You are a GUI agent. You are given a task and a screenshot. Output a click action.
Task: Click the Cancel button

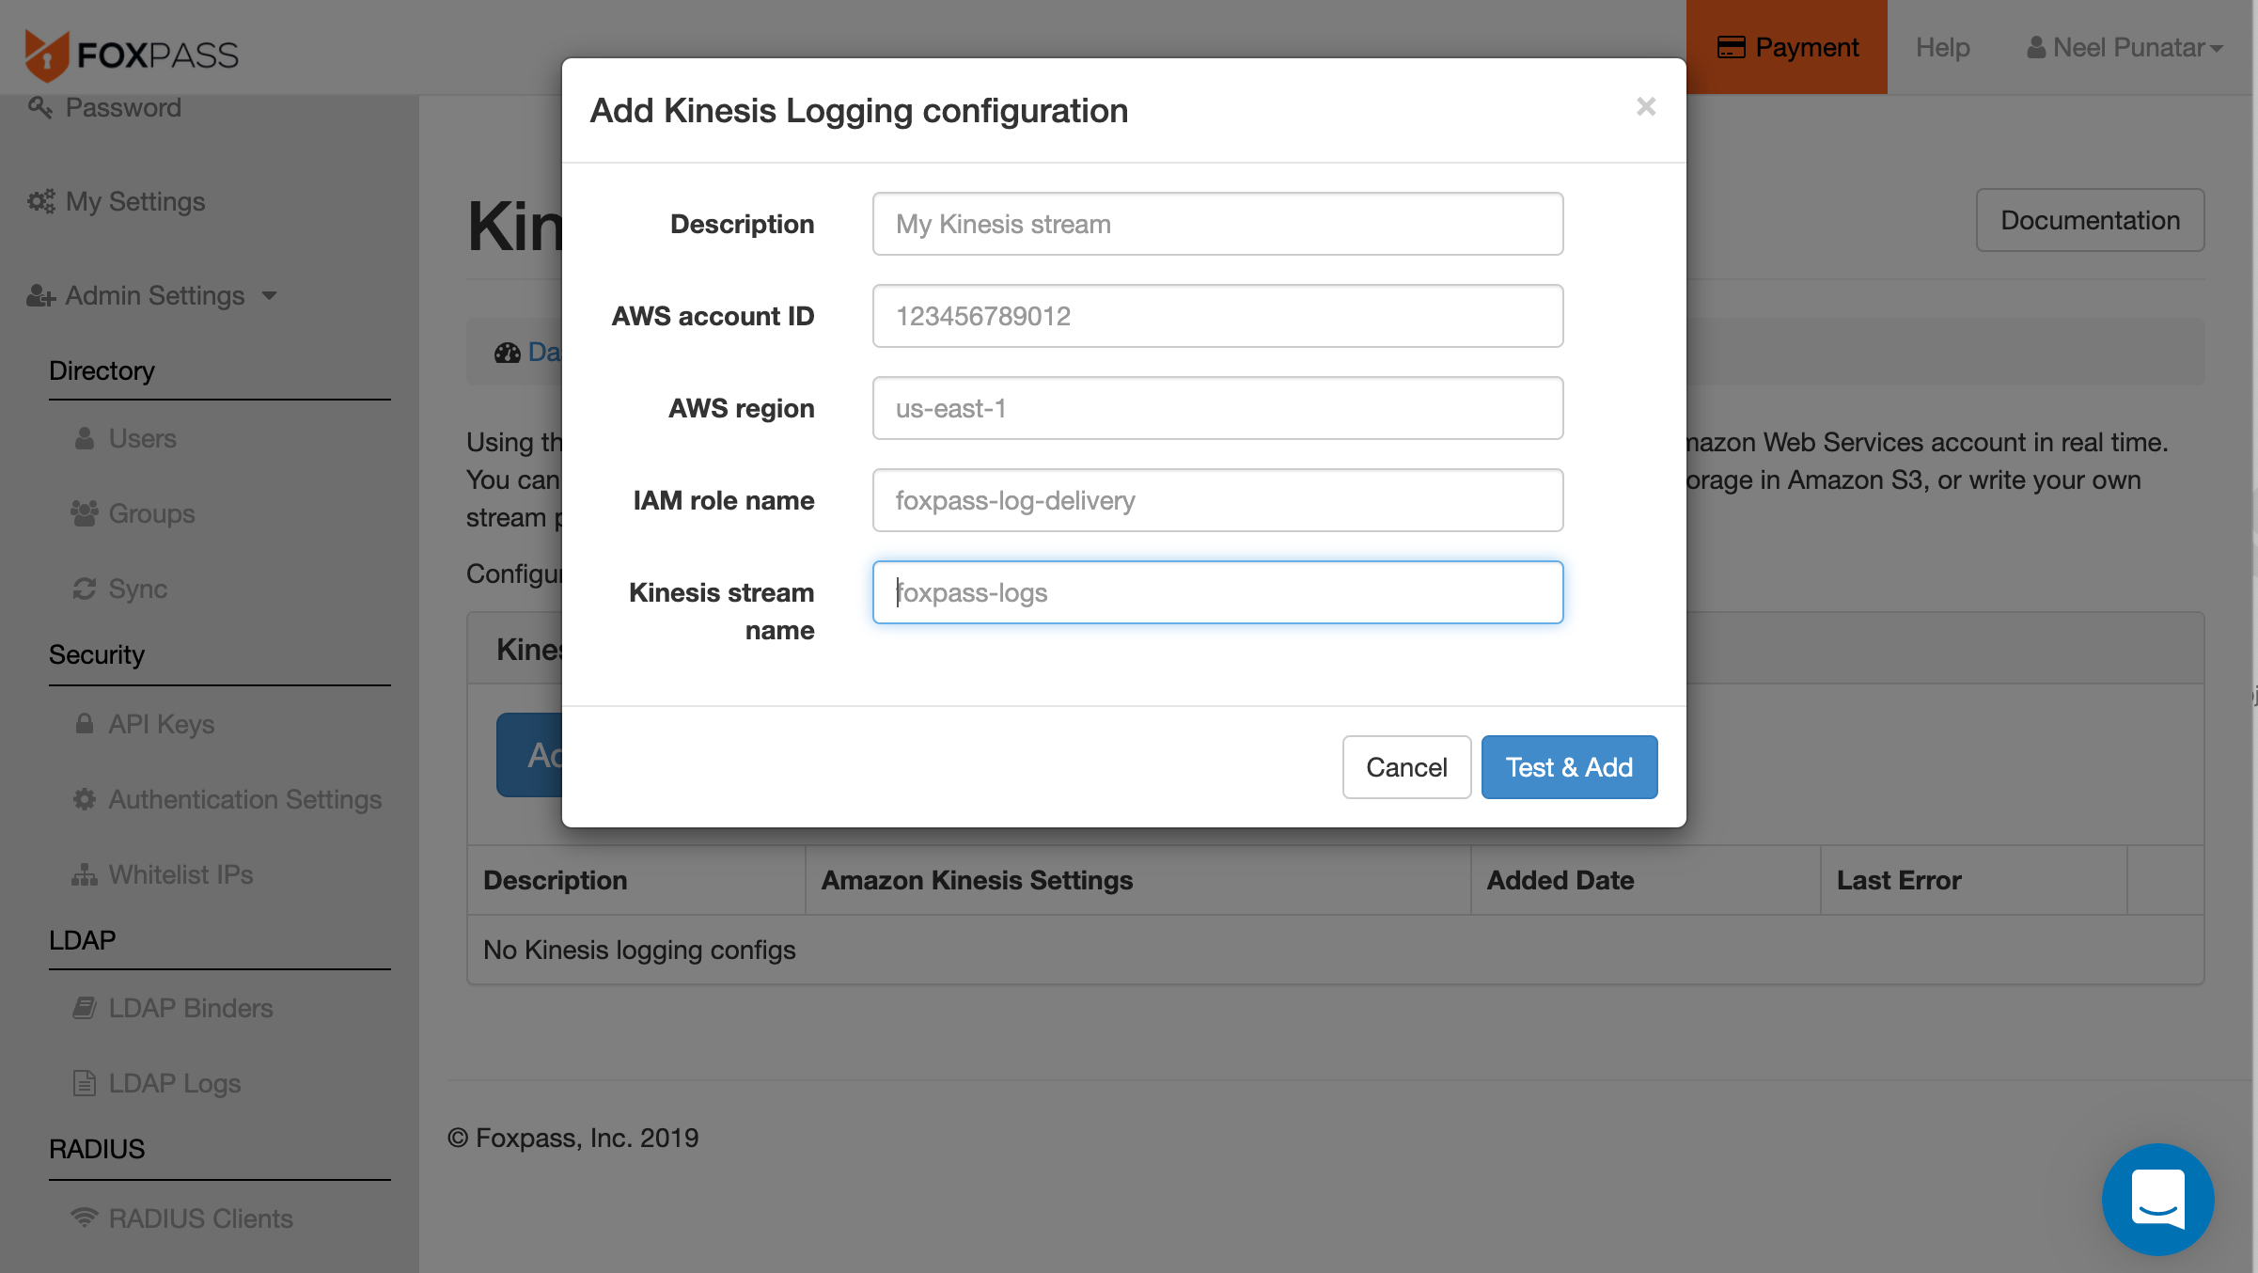click(1406, 767)
